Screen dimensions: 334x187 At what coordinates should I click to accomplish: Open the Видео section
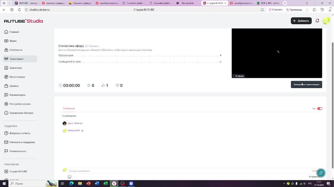tap(13, 41)
